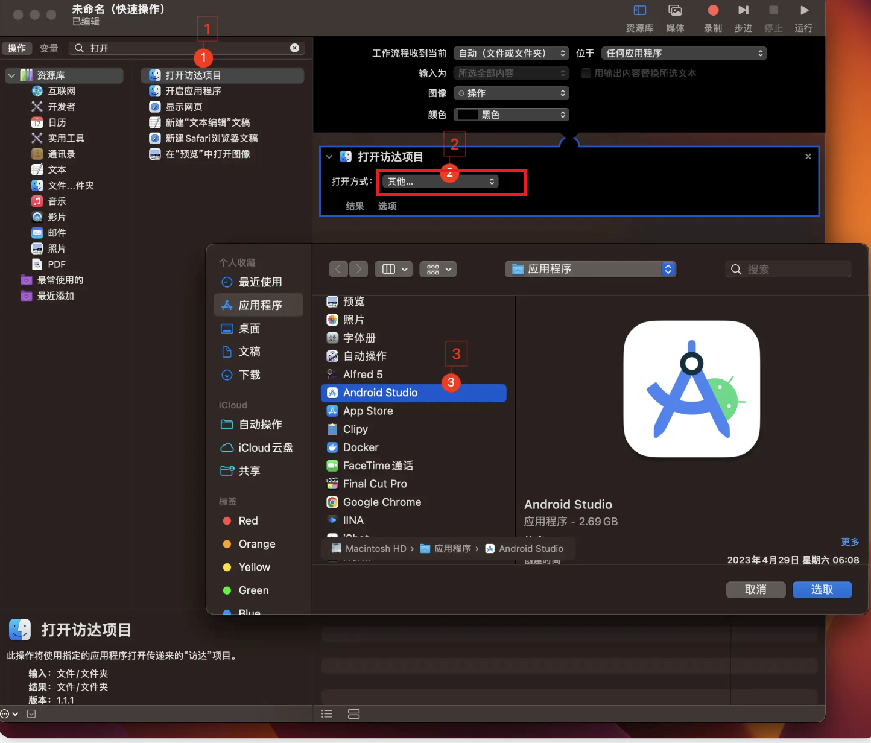Open the Options tab of action
This screenshot has width=871, height=743.
[387, 206]
